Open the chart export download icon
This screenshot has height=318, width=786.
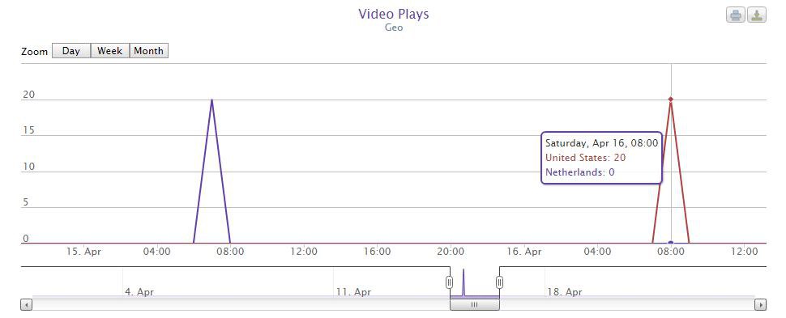(x=757, y=15)
